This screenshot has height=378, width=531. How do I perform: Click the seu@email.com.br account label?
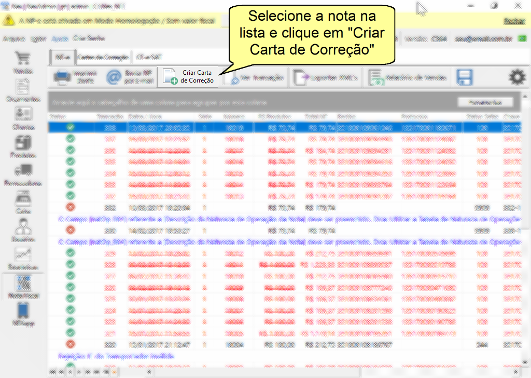pyautogui.click(x=484, y=38)
